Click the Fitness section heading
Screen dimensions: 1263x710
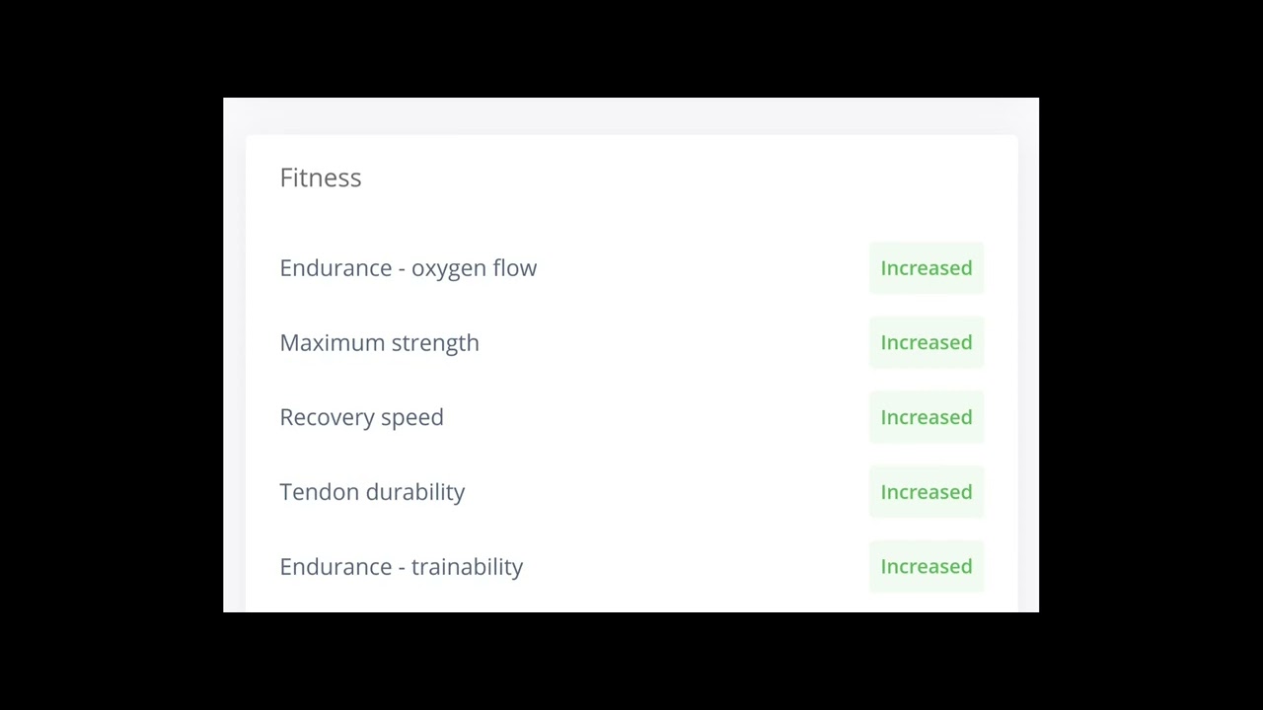(x=321, y=177)
